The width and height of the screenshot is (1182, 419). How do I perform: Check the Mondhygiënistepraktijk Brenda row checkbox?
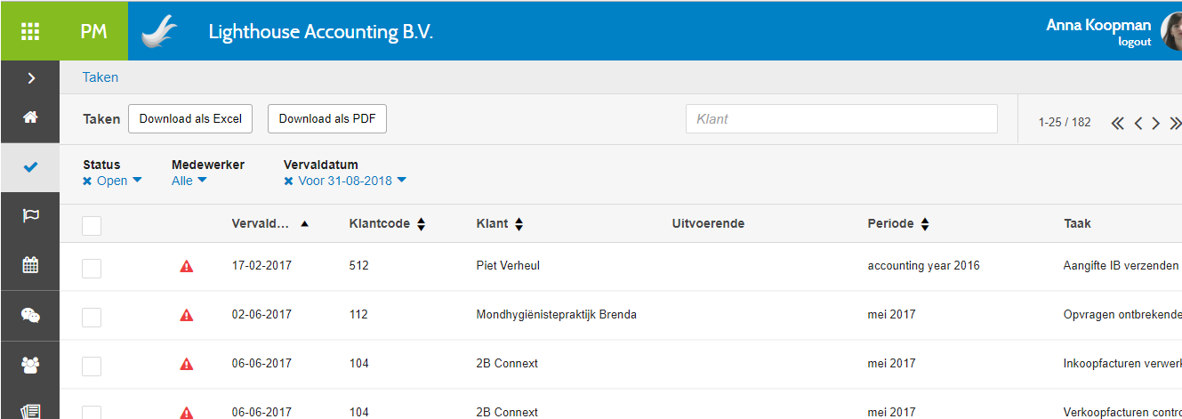tap(92, 317)
